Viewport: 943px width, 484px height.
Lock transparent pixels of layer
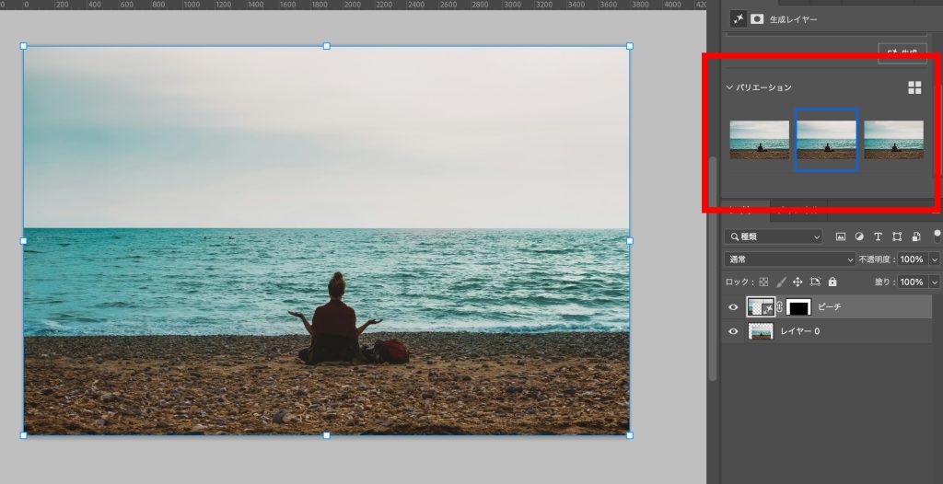click(763, 282)
